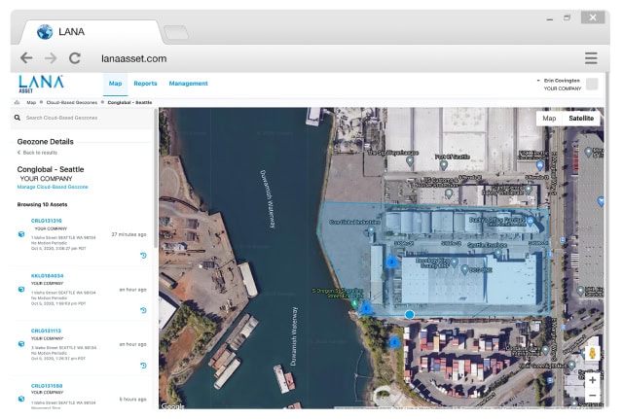Click the 'Browsing 10 Assets' text

[x=42, y=205]
